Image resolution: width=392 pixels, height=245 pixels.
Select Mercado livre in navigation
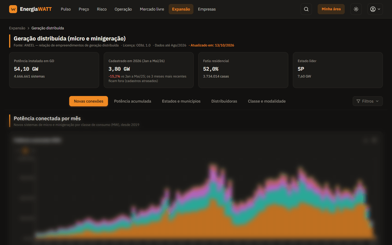[152, 9]
